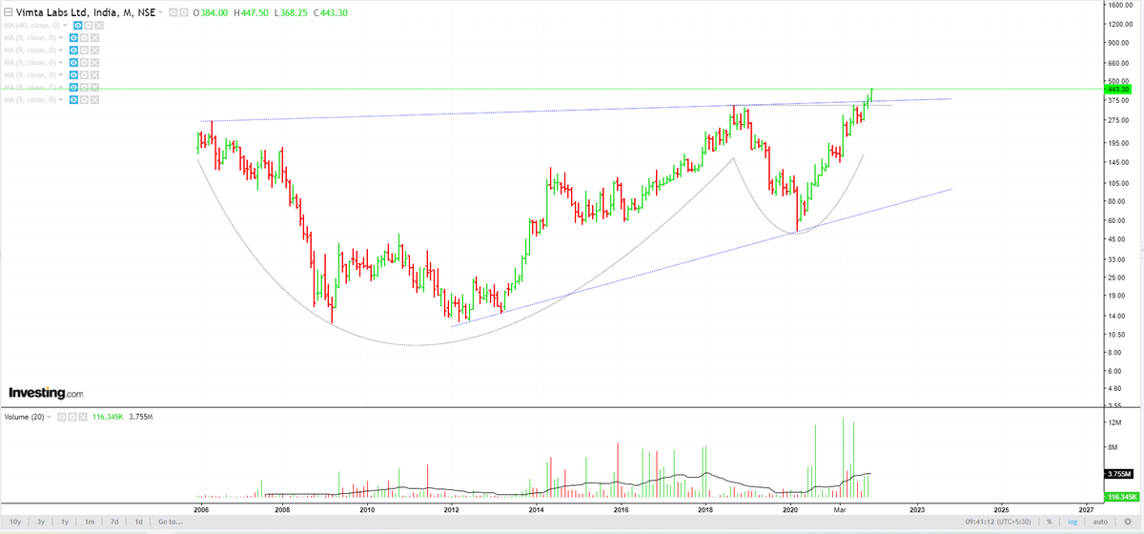Click the high value H 447.50 in header

[250, 12]
